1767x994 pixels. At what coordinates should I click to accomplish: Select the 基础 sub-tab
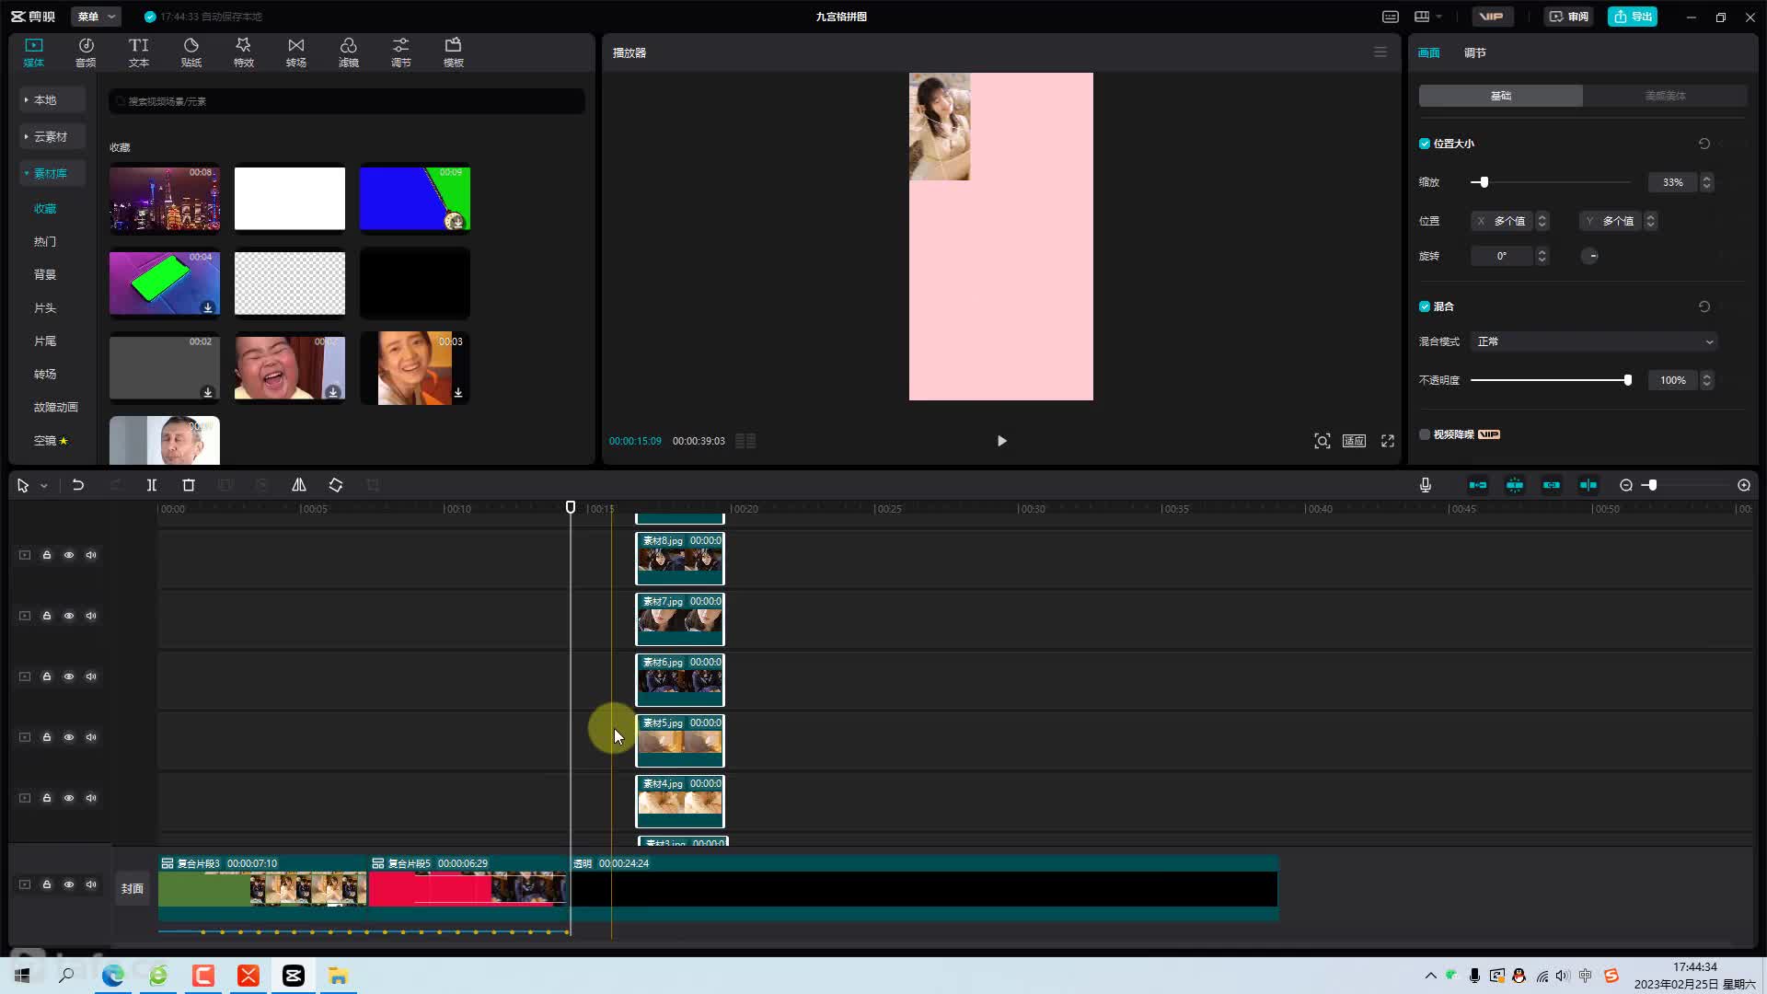click(x=1501, y=96)
